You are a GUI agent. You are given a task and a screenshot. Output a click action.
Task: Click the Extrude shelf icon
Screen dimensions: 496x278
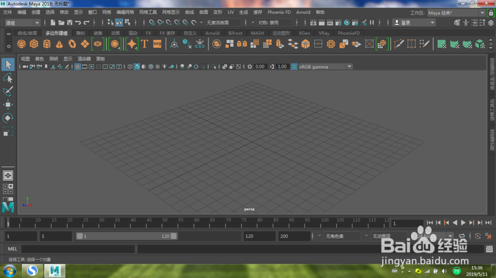pos(280,44)
